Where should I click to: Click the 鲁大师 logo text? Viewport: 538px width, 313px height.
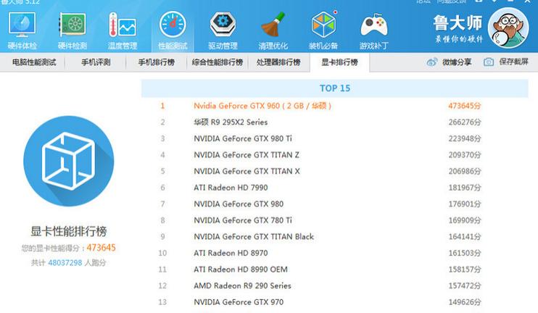pos(458,23)
